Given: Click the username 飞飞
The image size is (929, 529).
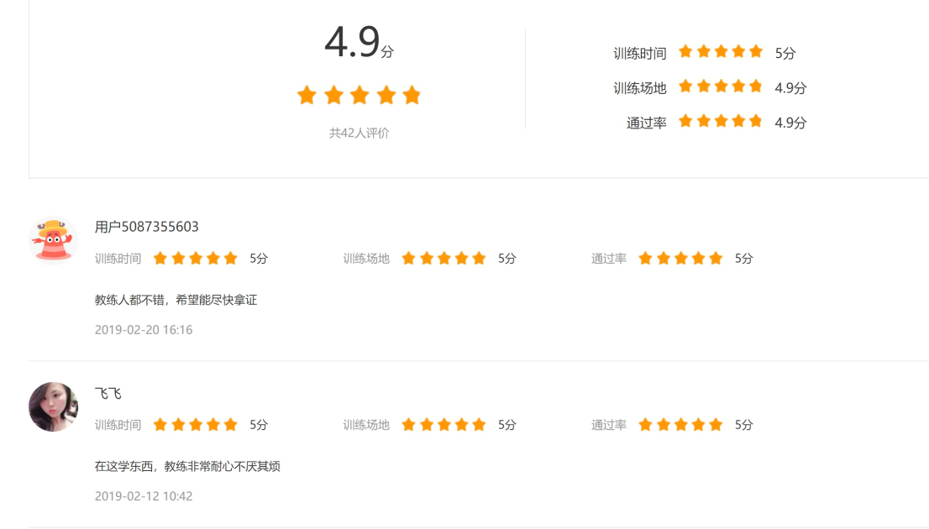Looking at the screenshot, I should (108, 394).
